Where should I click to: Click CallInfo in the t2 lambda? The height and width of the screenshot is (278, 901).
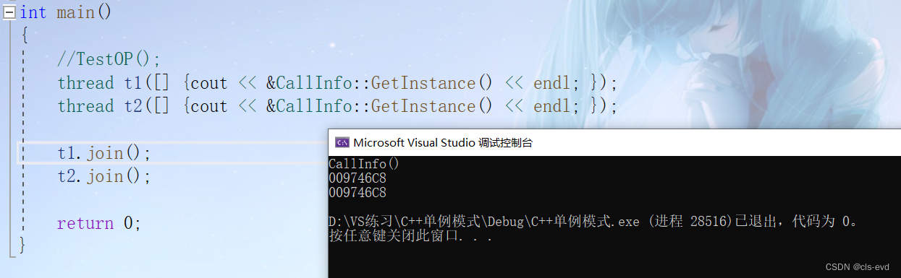click(314, 106)
